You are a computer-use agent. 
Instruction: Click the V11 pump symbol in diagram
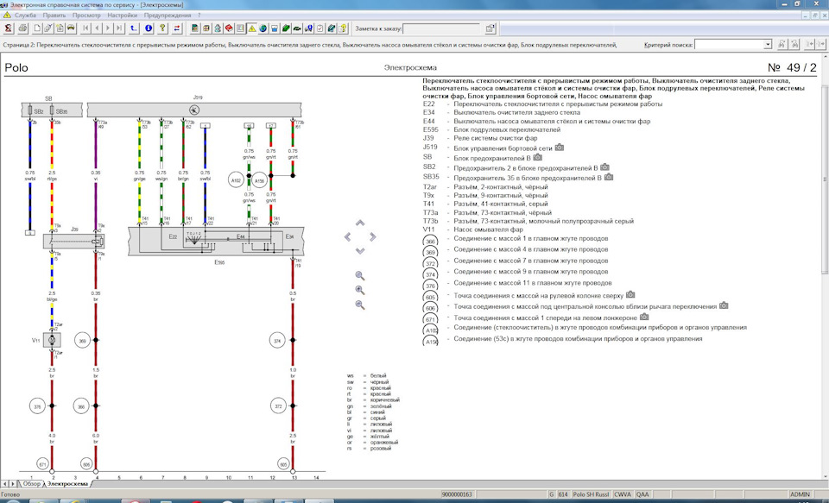52,340
